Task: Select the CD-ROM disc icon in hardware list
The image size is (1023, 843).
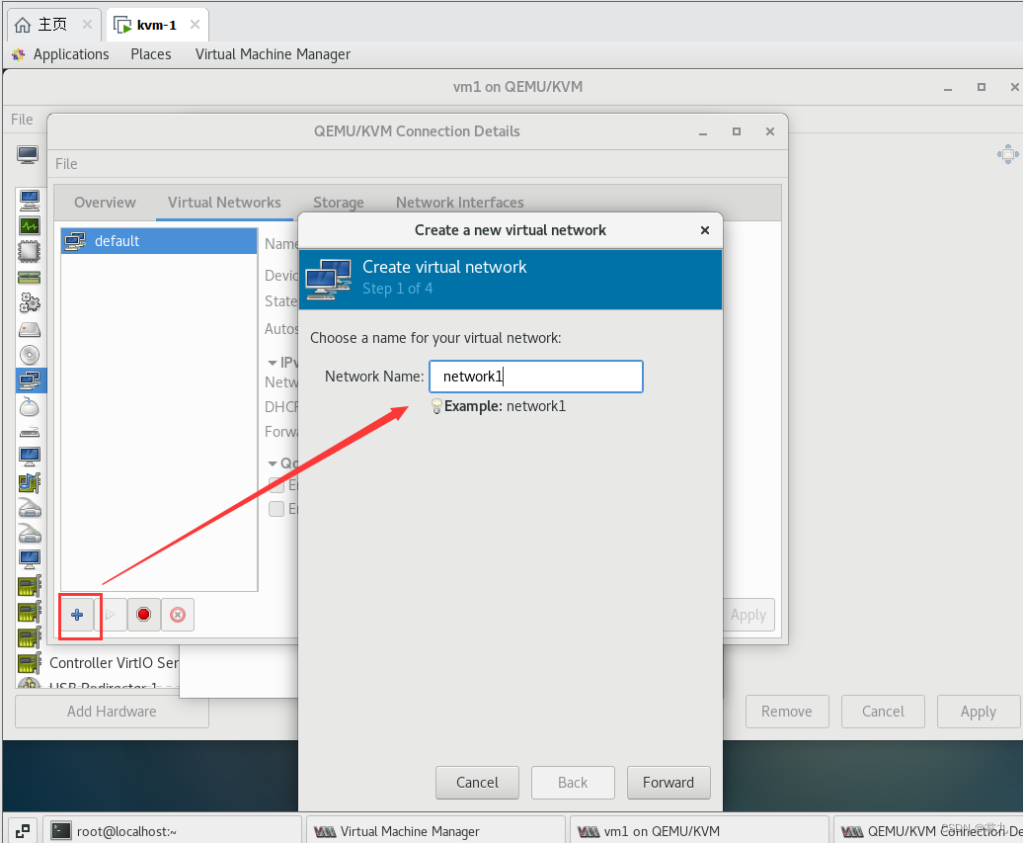Action: [x=30, y=354]
